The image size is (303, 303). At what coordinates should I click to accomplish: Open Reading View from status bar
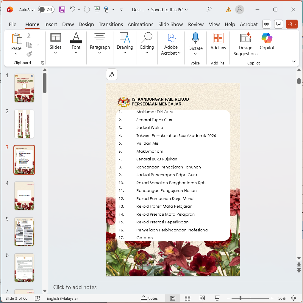click(x=202, y=298)
